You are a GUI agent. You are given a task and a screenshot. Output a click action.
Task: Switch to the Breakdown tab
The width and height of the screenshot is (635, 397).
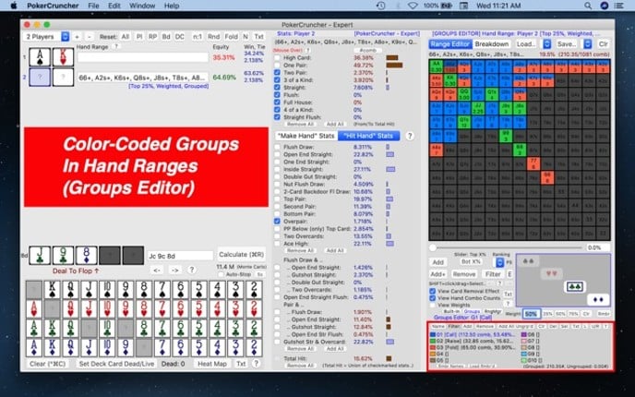pyautogui.click(x=492, y=43)
